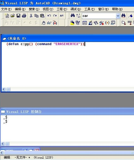Click scroll-left arrow in bottom main window scrollbar
134x160 pixels.
(x=1, y=153)
